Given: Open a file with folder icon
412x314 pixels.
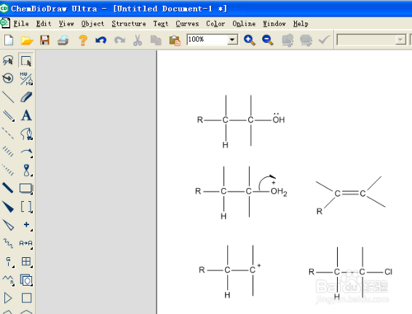Looking at the screenshot, I should 26,40.
